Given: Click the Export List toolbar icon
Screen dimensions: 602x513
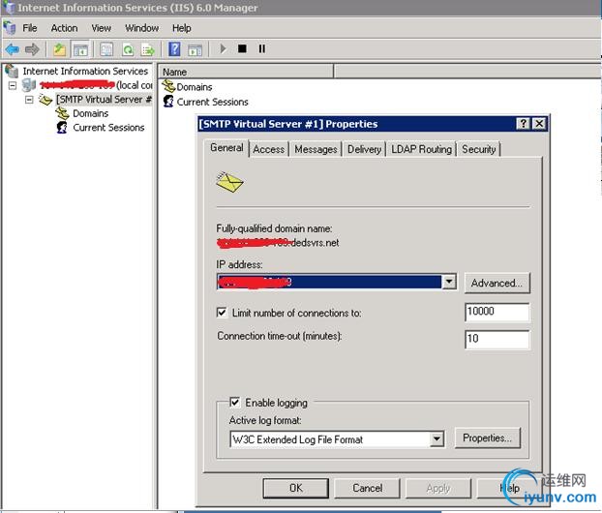Looking at the screenshot, I should (148, 49).
